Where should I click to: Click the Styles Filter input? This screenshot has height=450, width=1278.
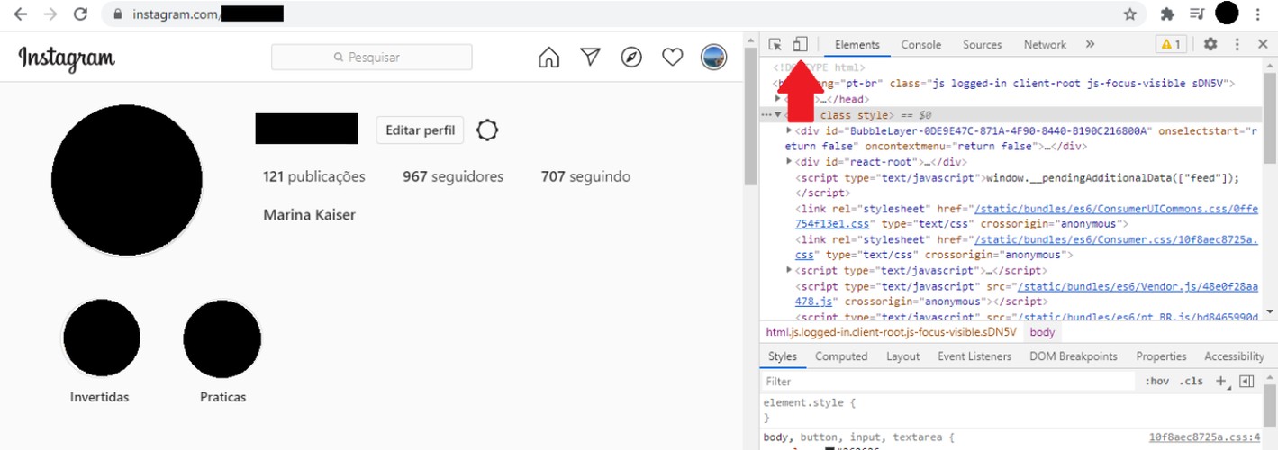(948, 382)
